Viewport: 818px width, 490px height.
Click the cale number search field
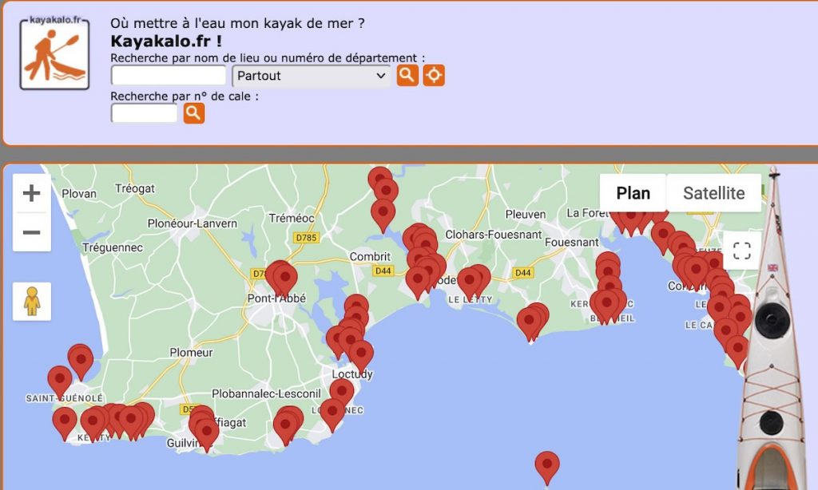(x=142, y=113)
